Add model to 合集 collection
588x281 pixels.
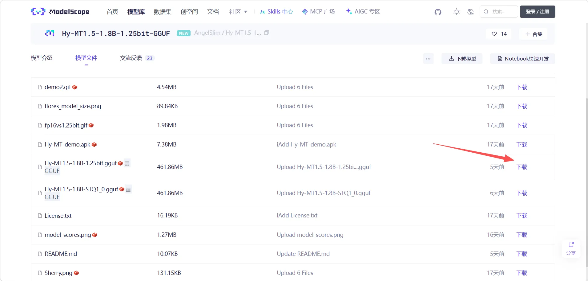tap(534, 34)
